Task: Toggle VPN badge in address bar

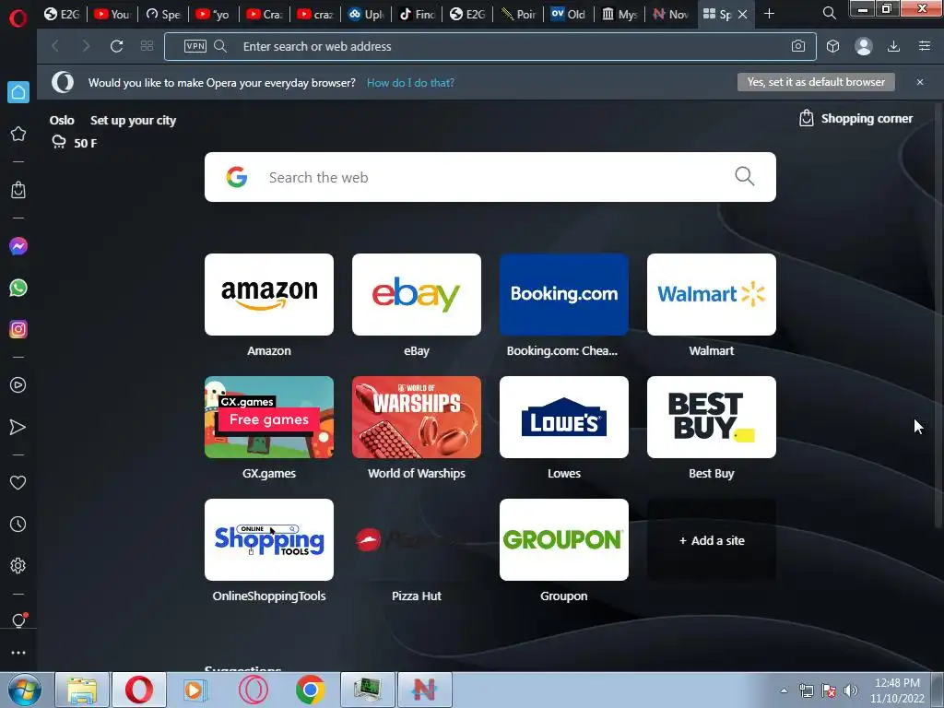Action: [195, 46]
